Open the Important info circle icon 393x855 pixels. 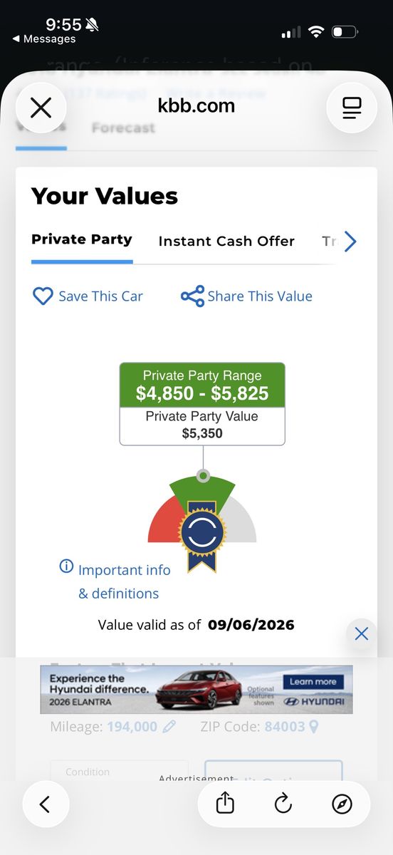point(66,566)
